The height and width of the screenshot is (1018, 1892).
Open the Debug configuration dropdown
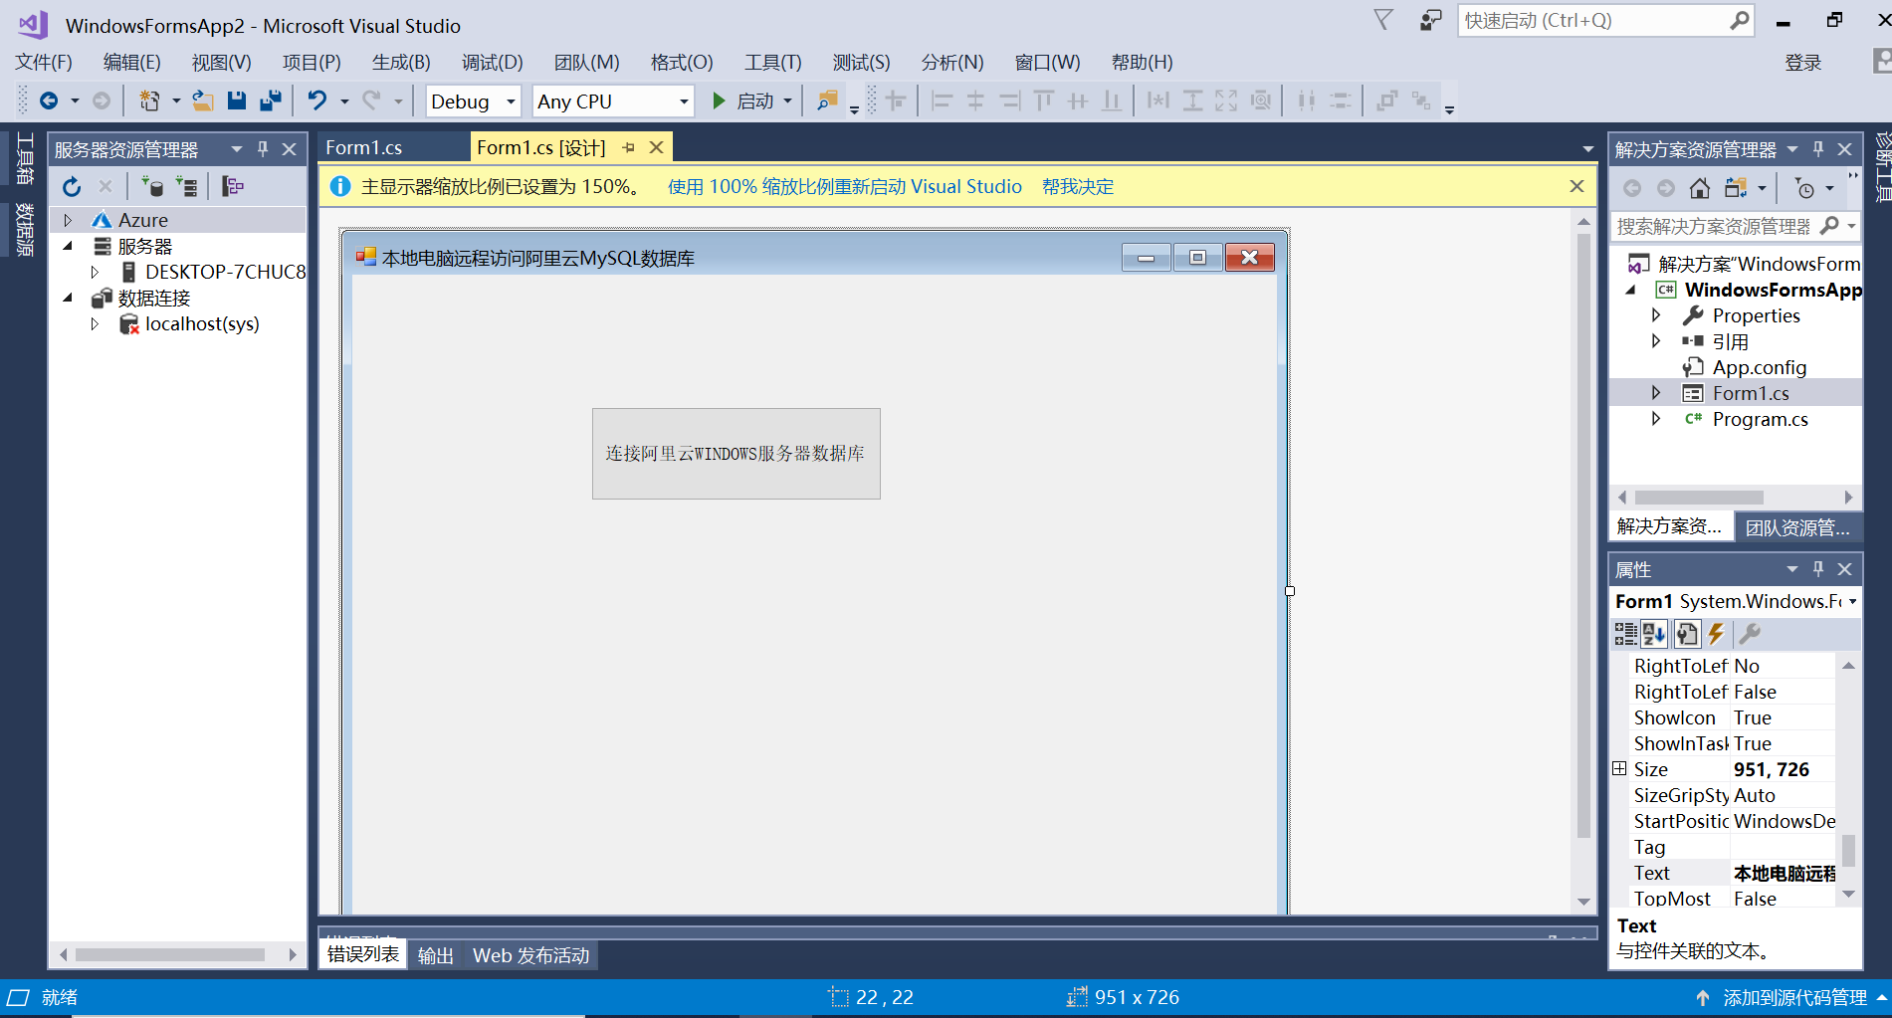click(x=511, y=102)
